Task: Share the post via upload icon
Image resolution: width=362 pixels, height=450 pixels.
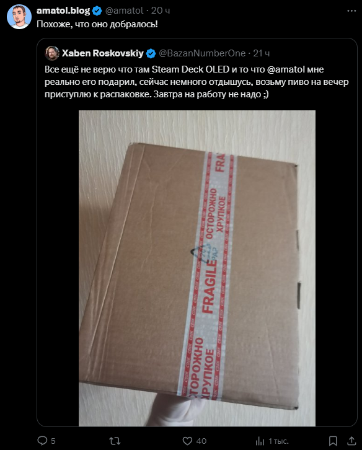Action: coord(351,441)
